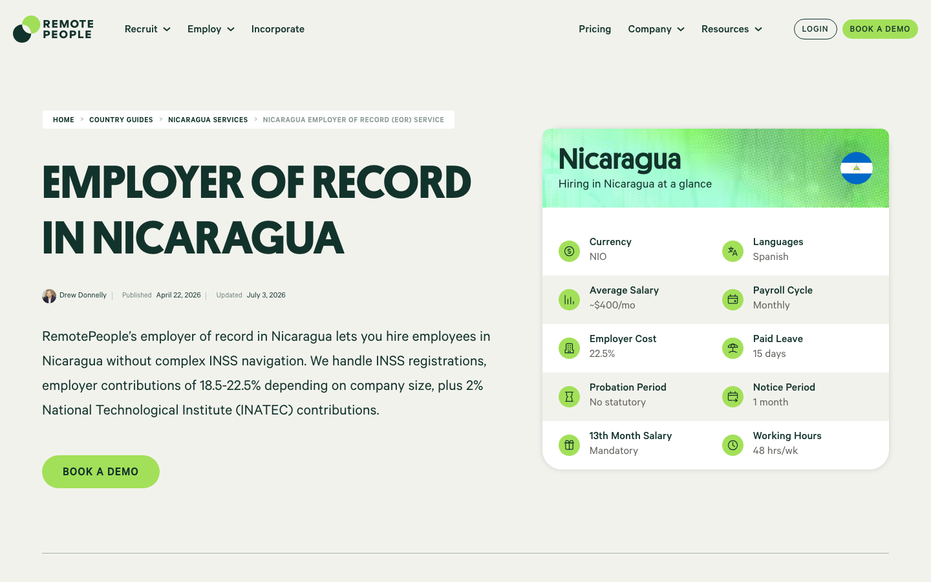Click the Remote People logo
This screenshot has width=931, height=582.
click(53, 29)
